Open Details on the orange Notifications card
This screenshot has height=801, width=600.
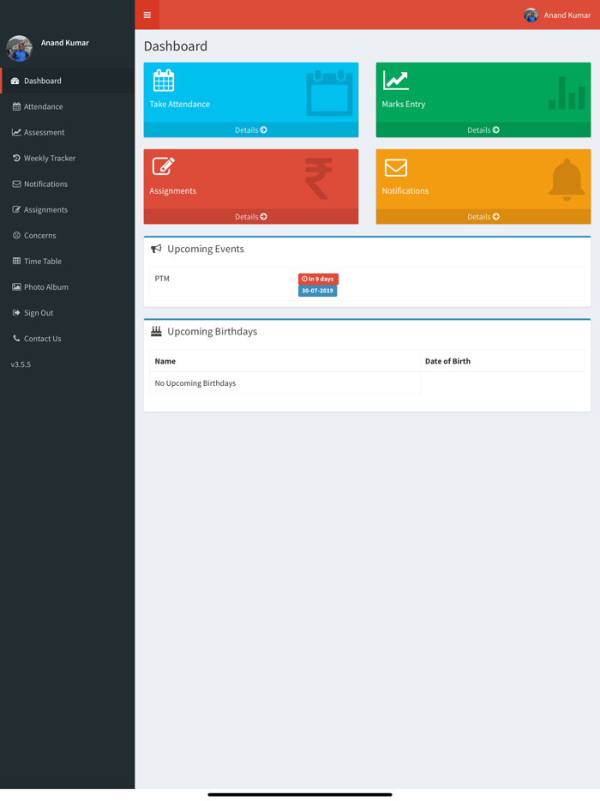point(483,217)
